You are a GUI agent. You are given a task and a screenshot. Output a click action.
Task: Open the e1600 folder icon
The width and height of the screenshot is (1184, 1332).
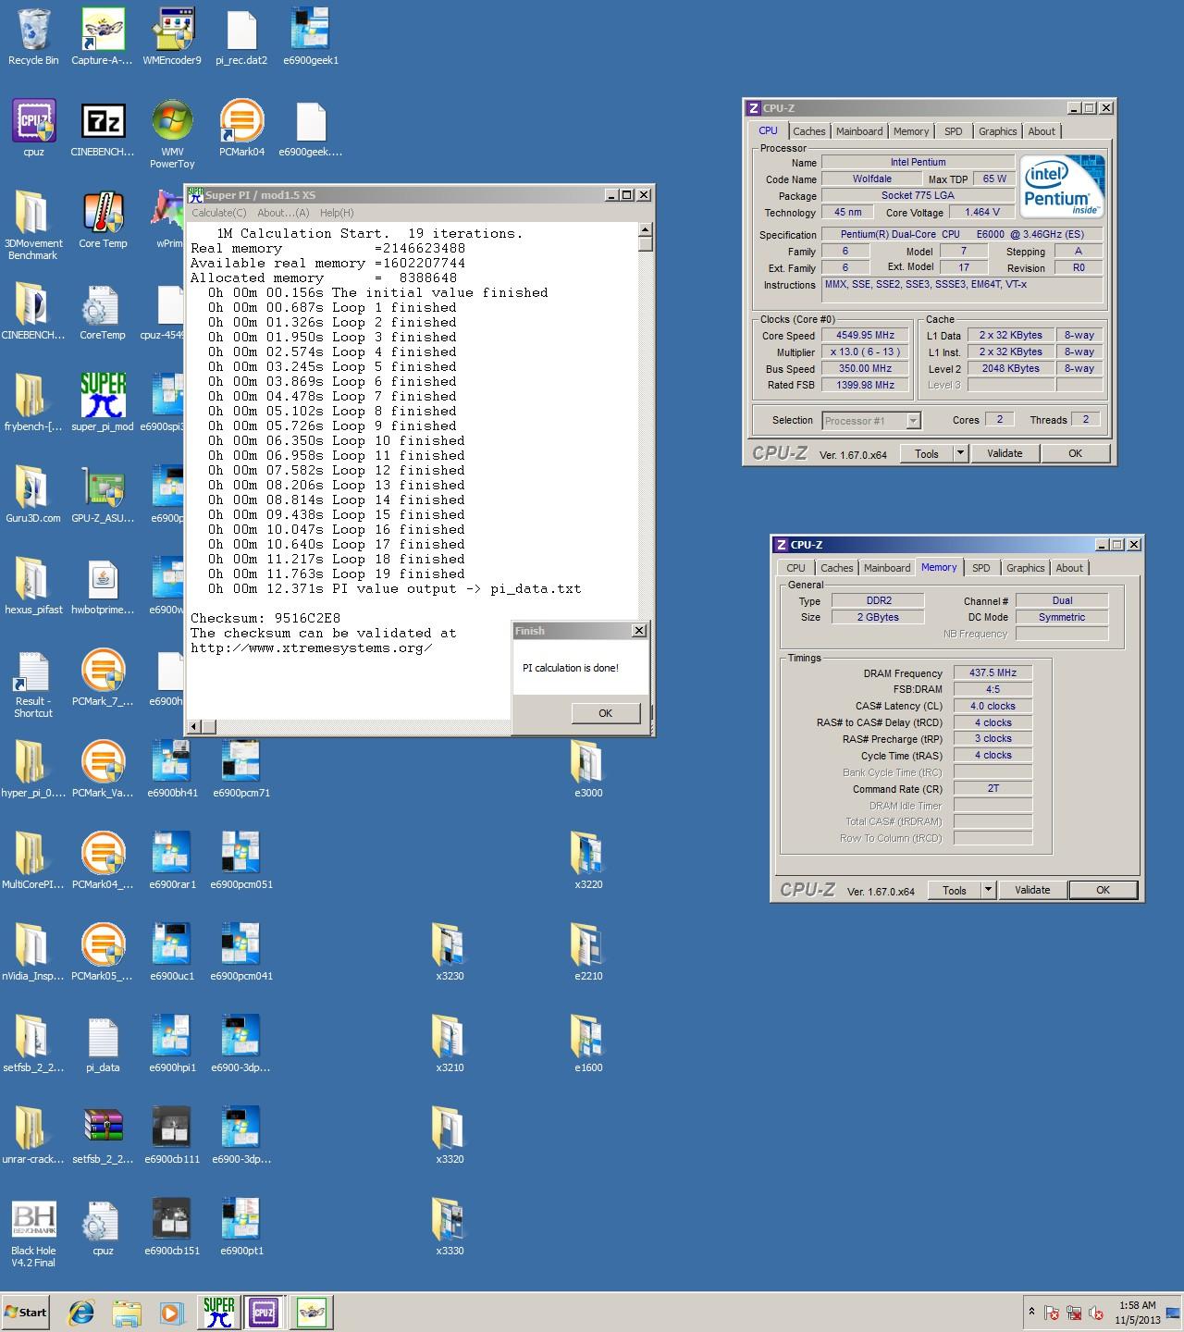coord(588,1044)
